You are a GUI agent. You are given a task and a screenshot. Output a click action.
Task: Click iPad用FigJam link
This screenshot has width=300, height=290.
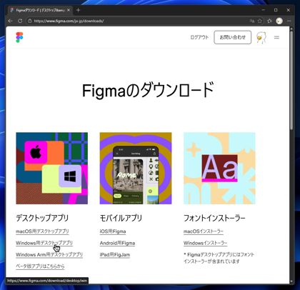point(115,254)
